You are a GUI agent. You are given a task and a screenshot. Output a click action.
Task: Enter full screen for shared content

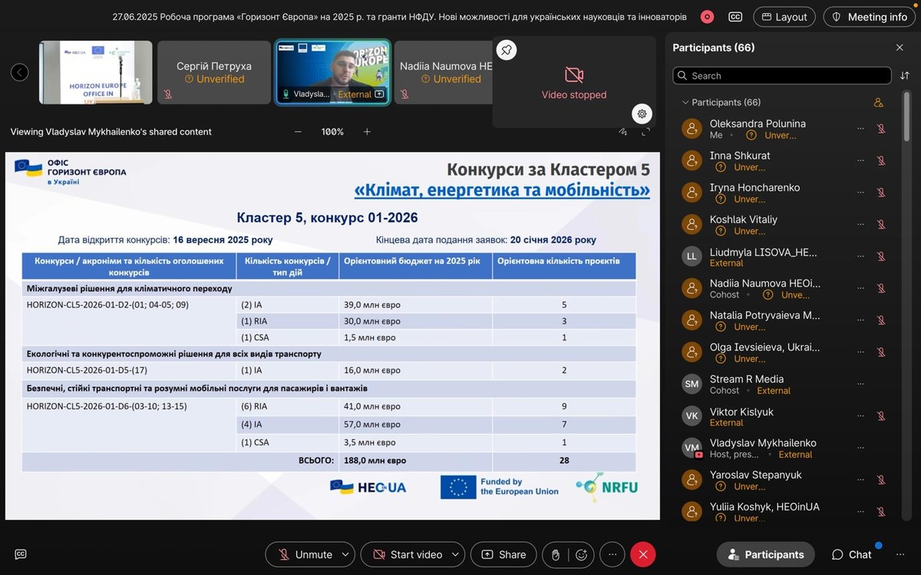click(x=645, y=132)
